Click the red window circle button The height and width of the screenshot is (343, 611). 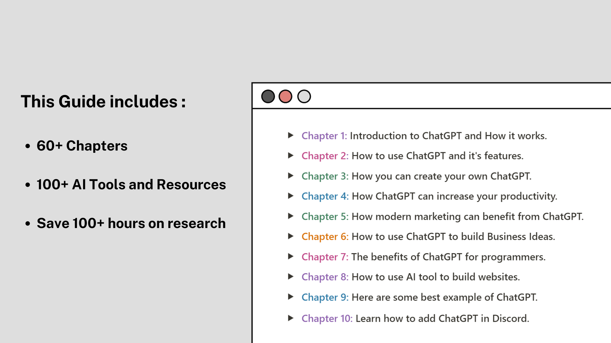[x=285, y=97]
